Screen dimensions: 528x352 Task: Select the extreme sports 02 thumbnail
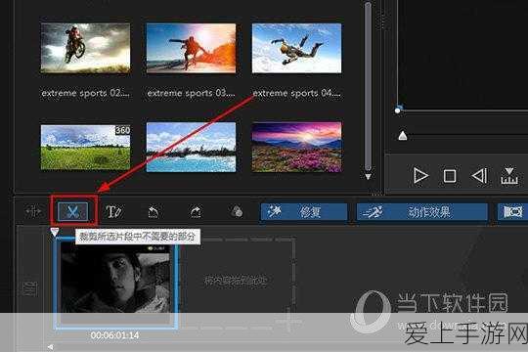point(85,48)
